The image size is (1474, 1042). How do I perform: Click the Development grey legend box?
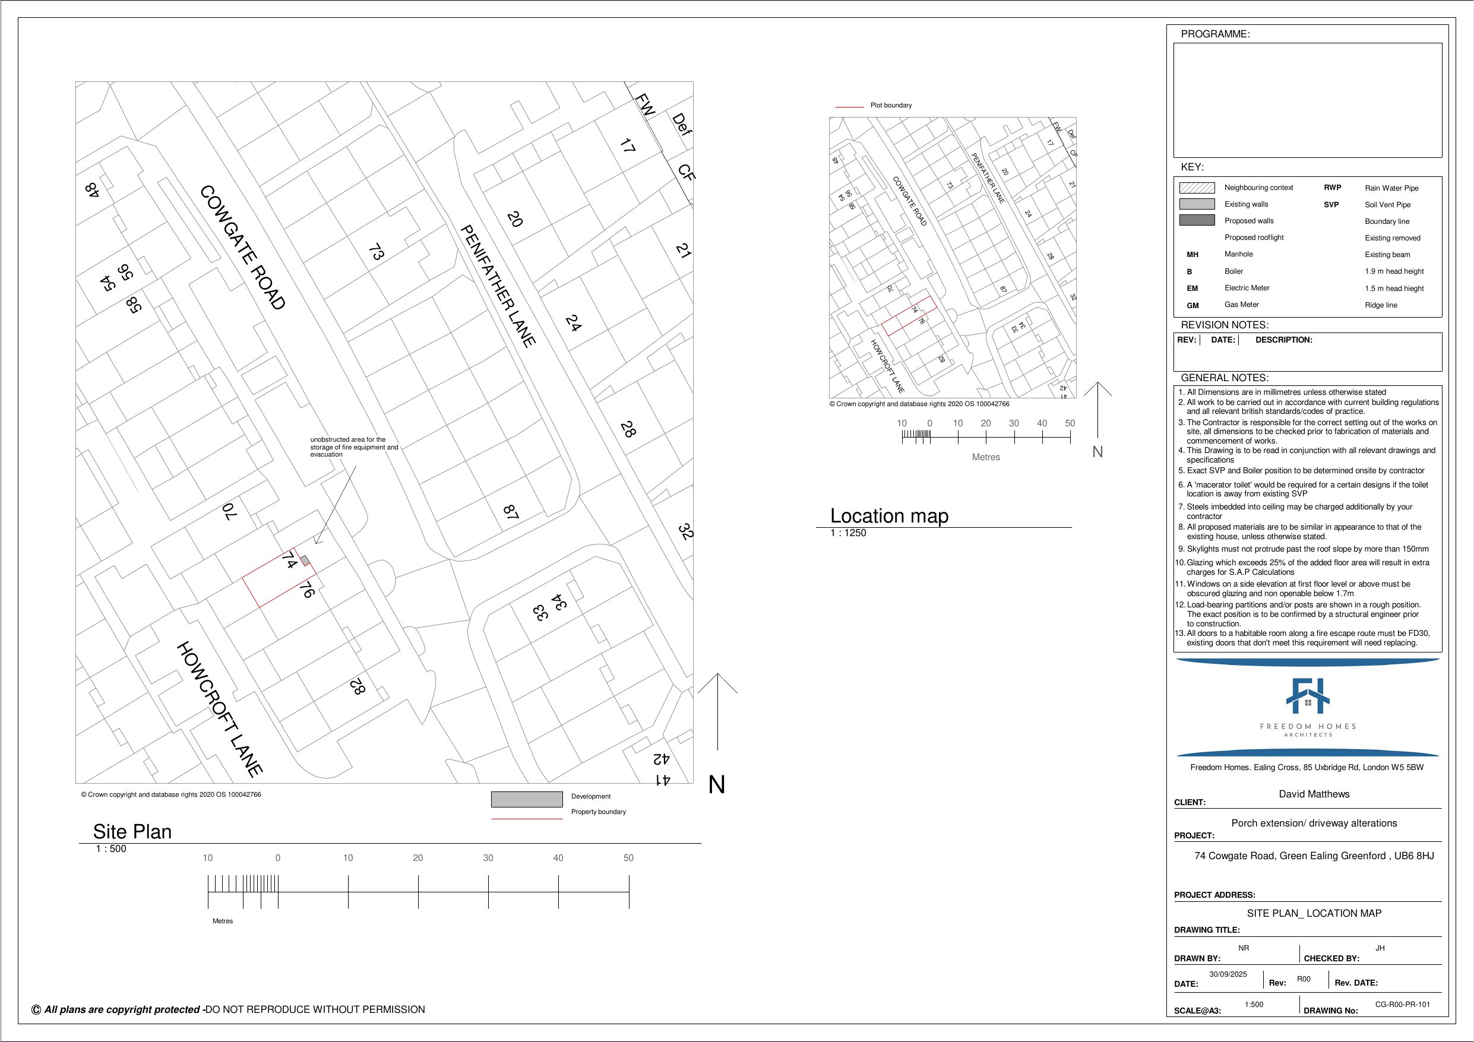pyautogui.click(x=526, y=799)
